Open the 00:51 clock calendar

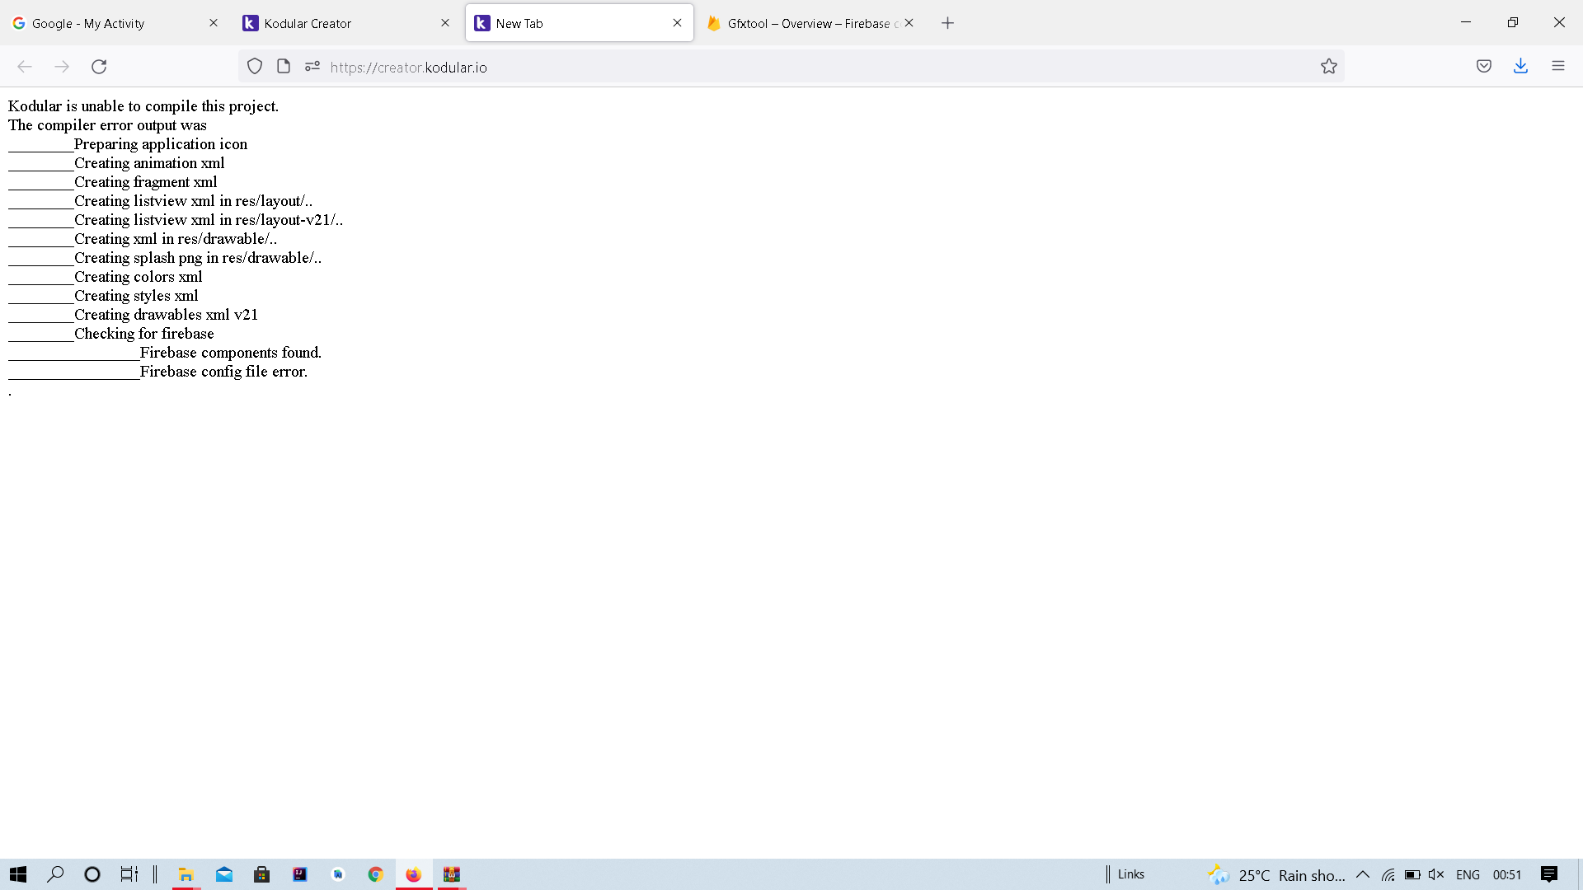[x=1507, y=875]
